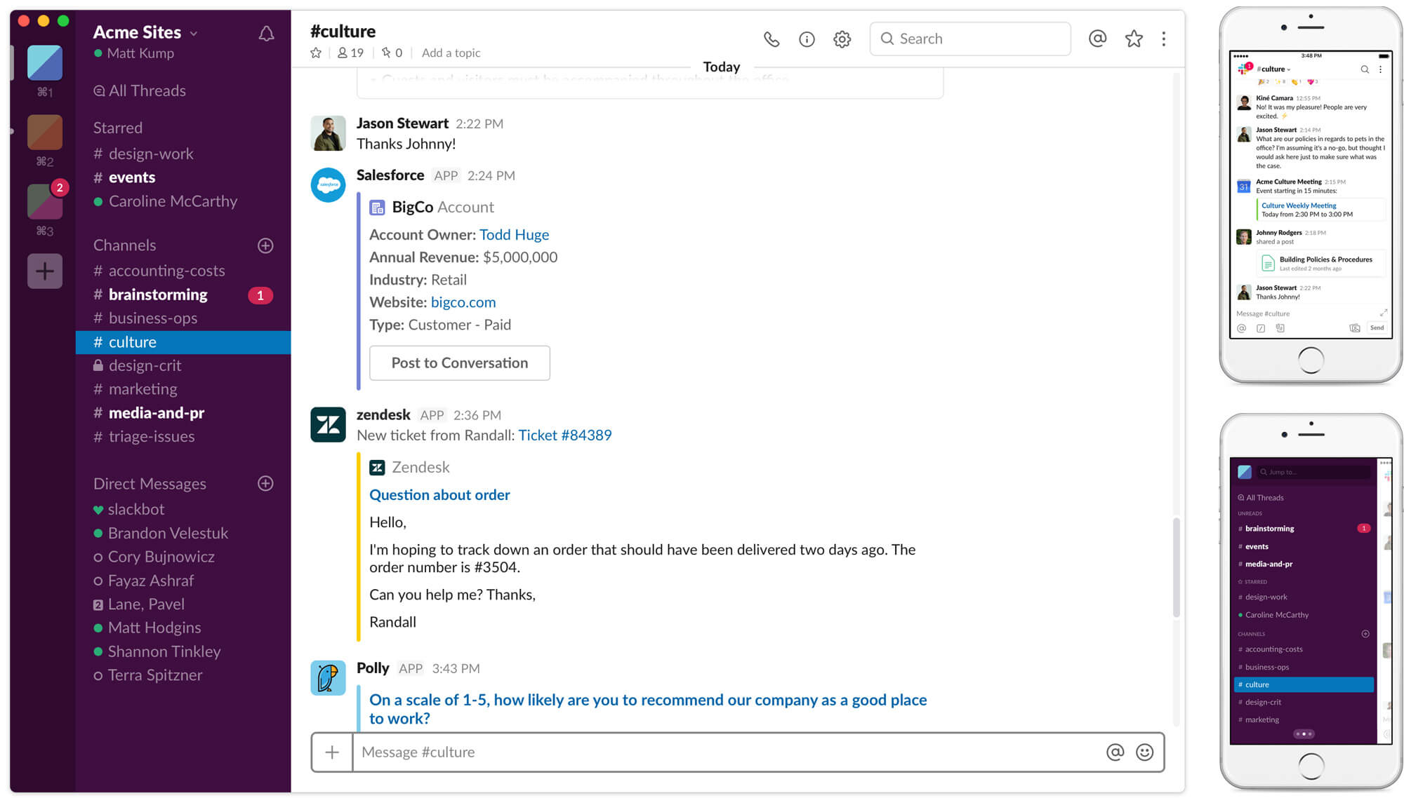
Task: Click the Zendesk app icon in chat
Action: pos(329,425)
